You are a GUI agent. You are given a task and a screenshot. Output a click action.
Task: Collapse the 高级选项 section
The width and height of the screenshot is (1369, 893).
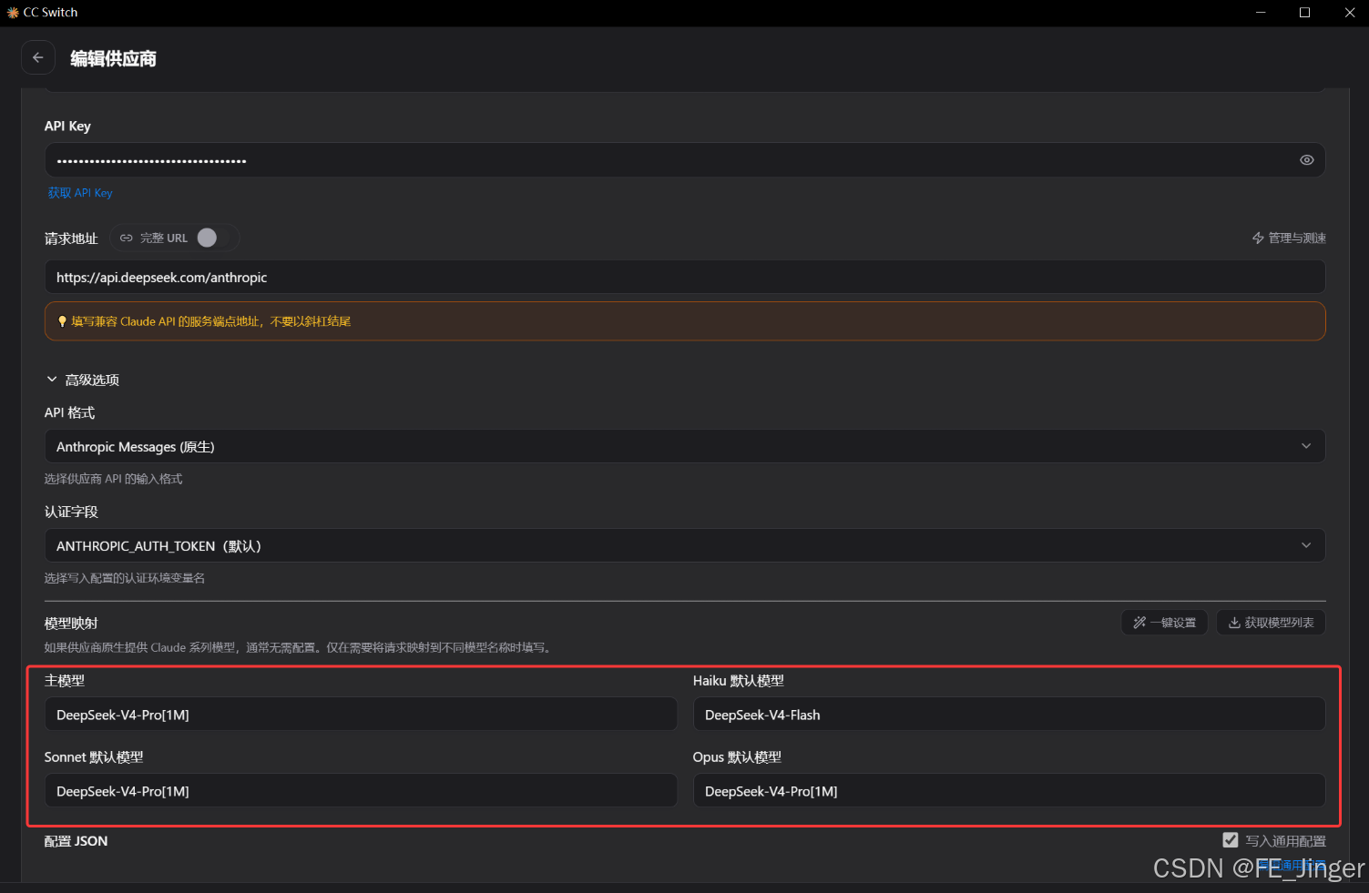83,380
